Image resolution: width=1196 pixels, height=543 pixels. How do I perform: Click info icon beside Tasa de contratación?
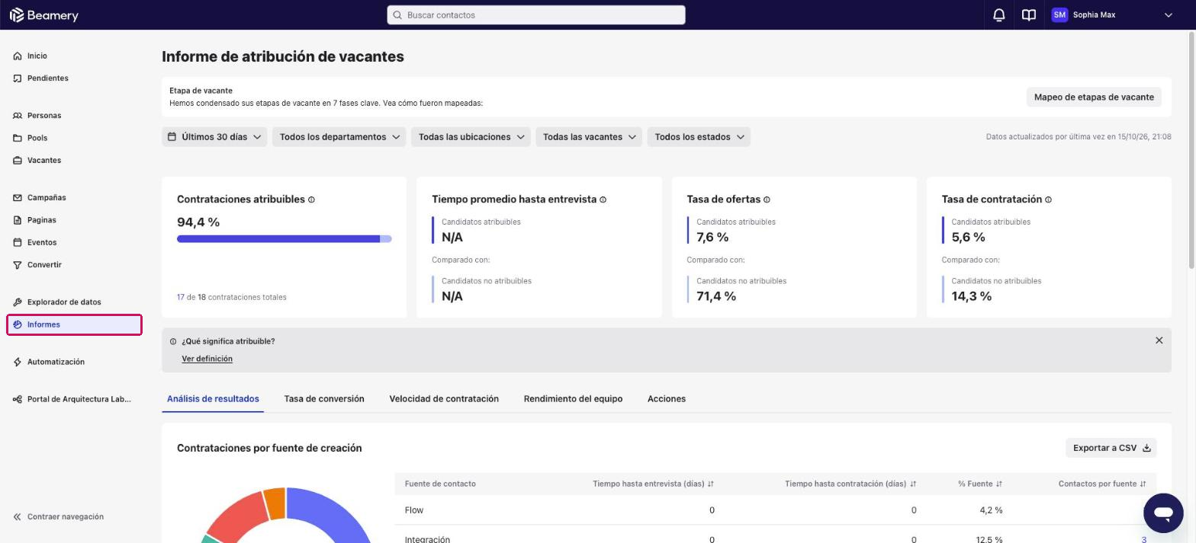click(1048, 200)
